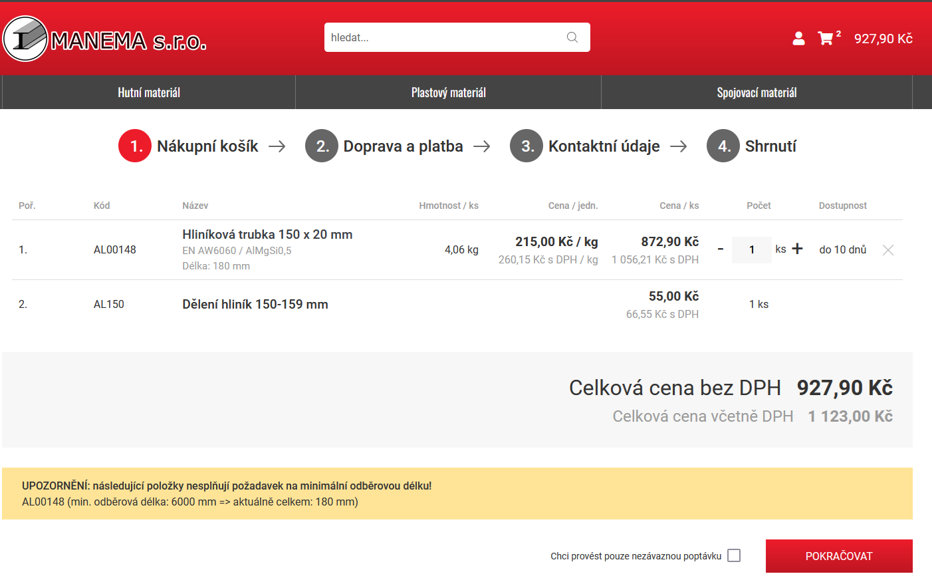
Task: Open Hliníková trubka 150 x 20 mm product
Action: coord(267,234)
